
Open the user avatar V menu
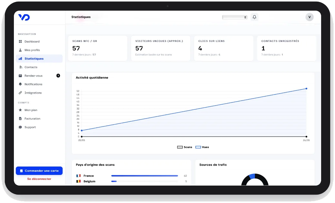click(310, 17)
